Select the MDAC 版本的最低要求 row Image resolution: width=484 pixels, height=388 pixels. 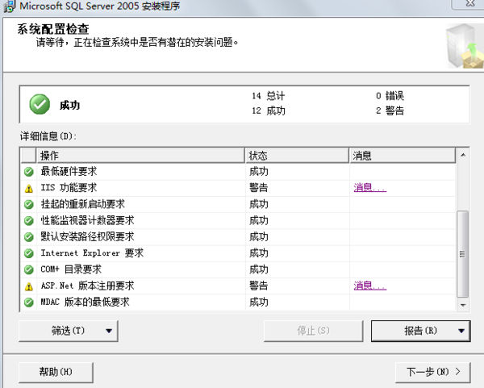pos(238,302)
